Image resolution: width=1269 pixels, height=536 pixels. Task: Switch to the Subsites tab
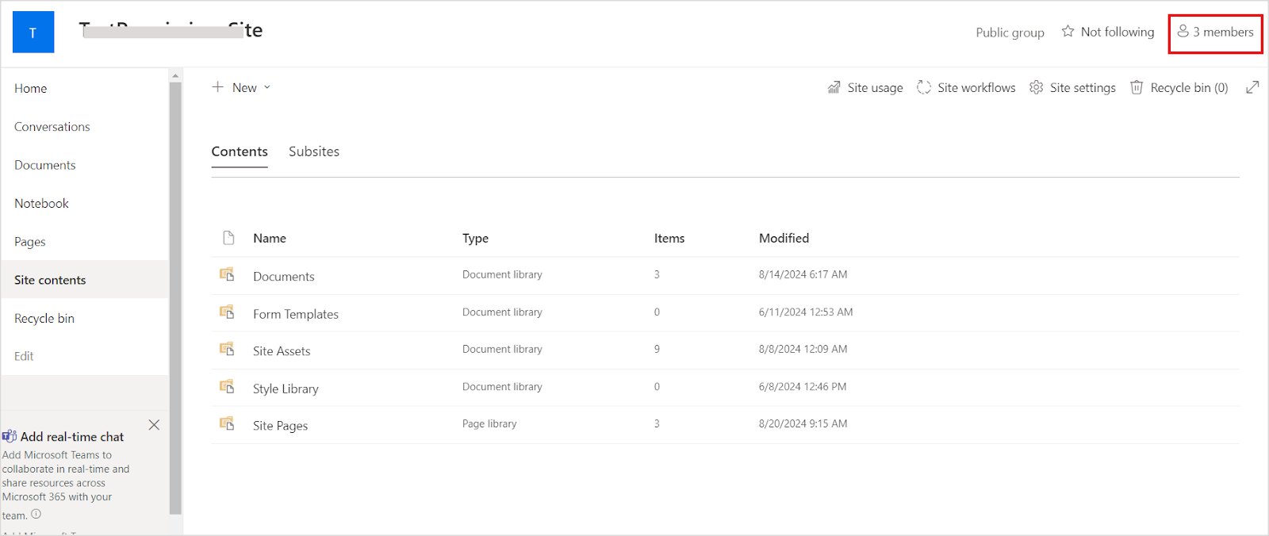pyautogui.click(x=313, y=151)
